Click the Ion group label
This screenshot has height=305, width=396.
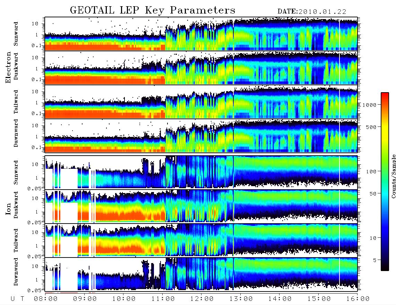[x=8, y=209]
